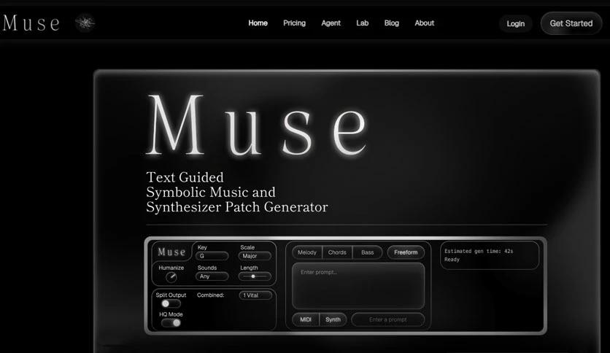Click the 'Combined:' label
610x353 pixels.
(x=210, y=295)
